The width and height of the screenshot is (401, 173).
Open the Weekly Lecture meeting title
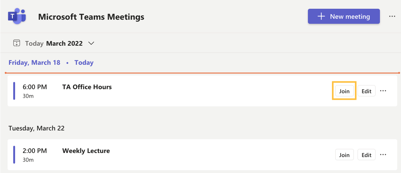point(86,151)
